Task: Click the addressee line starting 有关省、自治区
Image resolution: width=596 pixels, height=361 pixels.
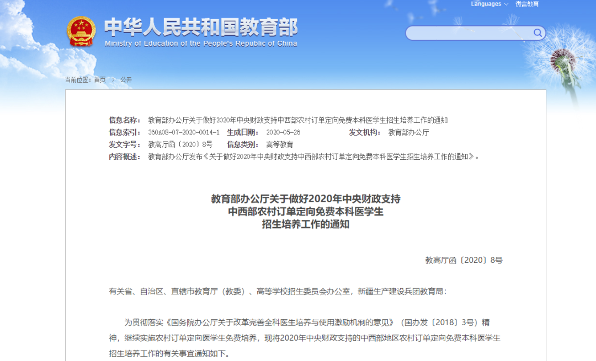Action: (x=278, y=292)
